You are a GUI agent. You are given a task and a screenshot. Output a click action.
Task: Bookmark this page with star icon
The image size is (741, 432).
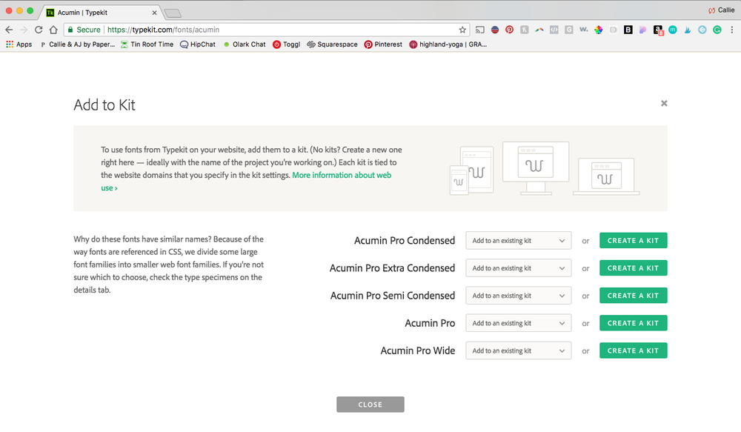coord(462,30)
